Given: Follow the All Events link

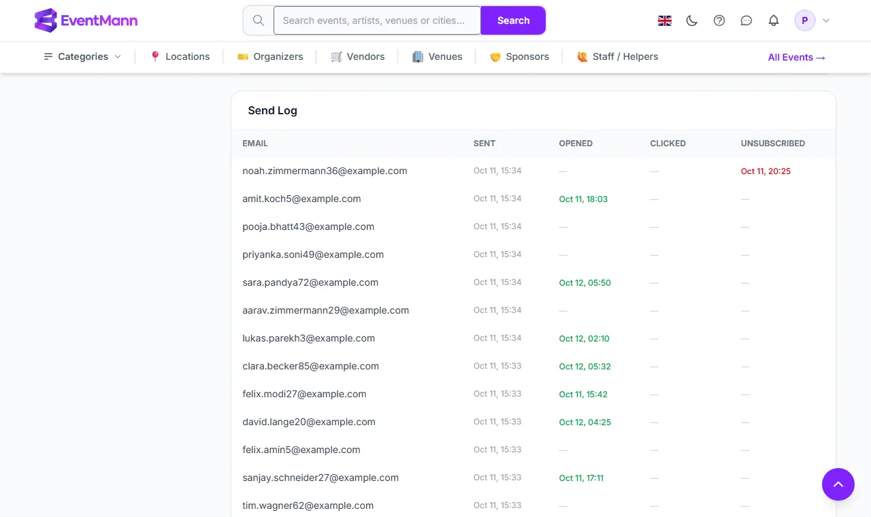Looking at the screenshot, I should tap(797, 57).
